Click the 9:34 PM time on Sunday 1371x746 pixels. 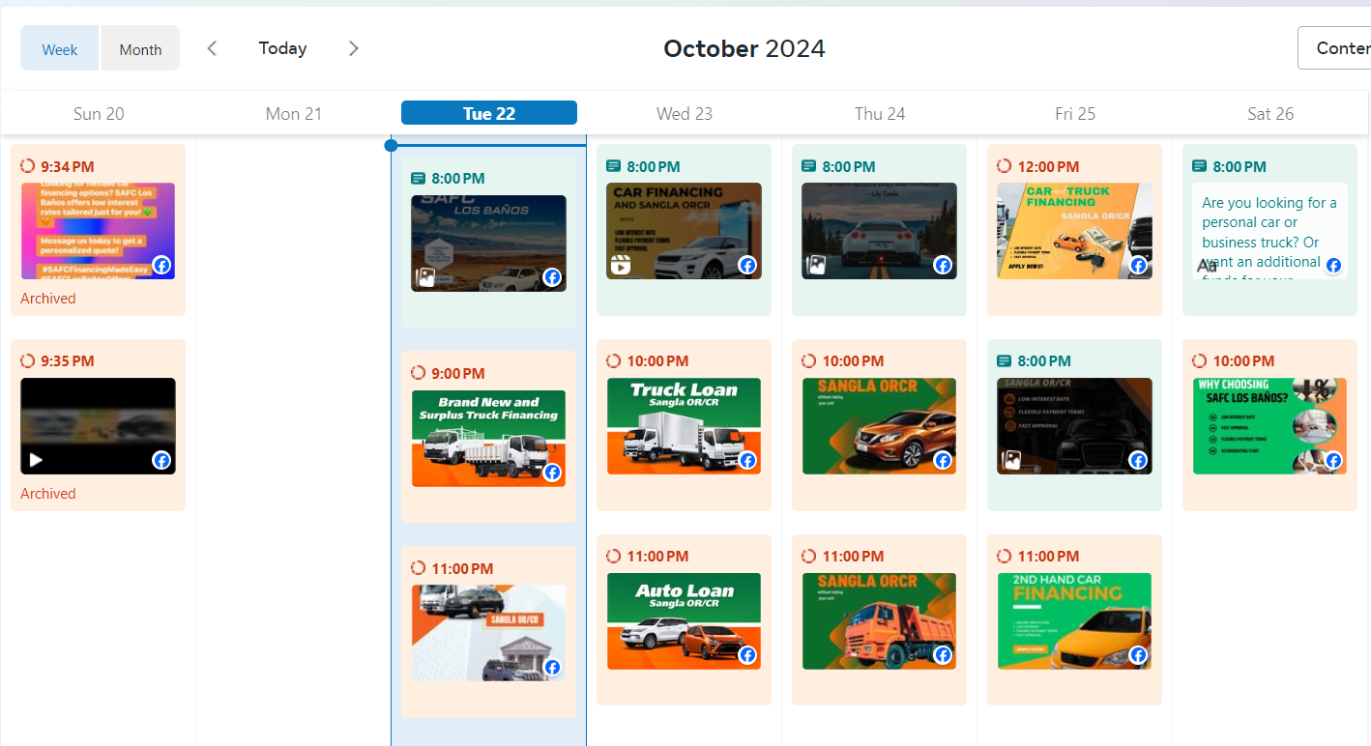(68, 166)
